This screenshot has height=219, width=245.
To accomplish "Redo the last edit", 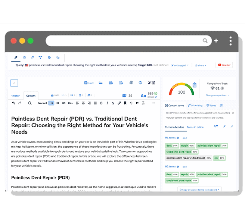I will click(20, 103).
